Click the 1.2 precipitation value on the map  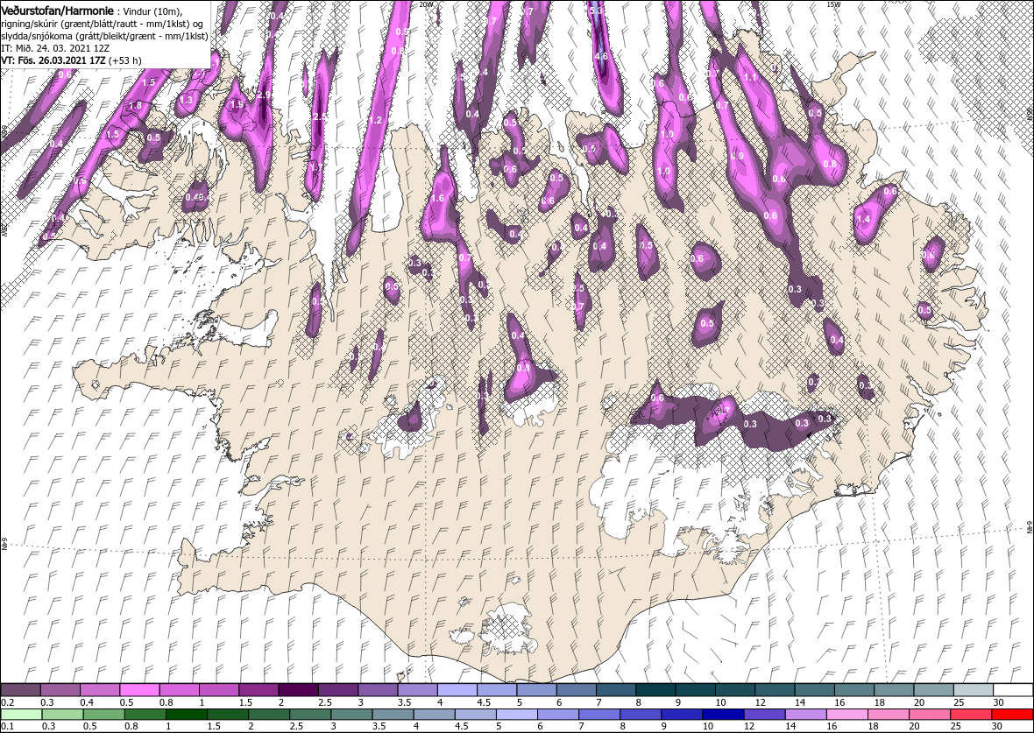[x=376, y=120]
